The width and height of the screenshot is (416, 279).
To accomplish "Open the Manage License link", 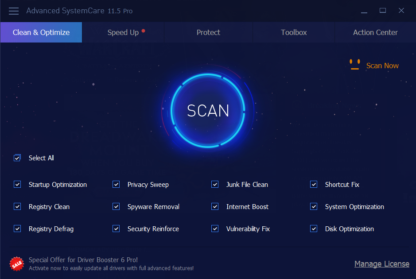I will click(382, 264).
